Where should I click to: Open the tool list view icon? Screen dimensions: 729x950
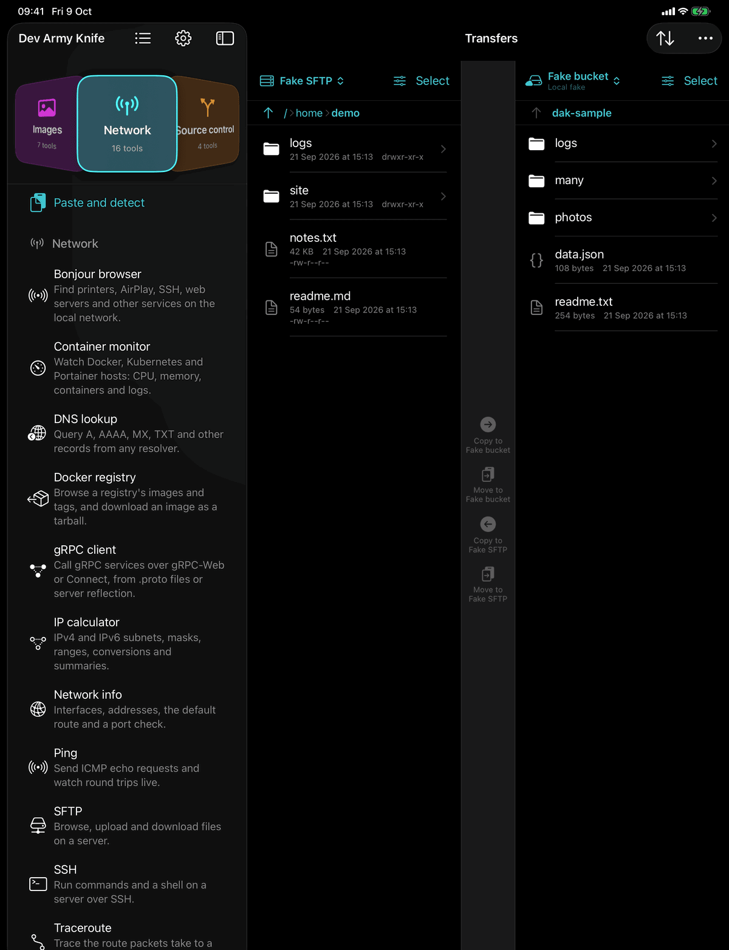tap(143, 38)
